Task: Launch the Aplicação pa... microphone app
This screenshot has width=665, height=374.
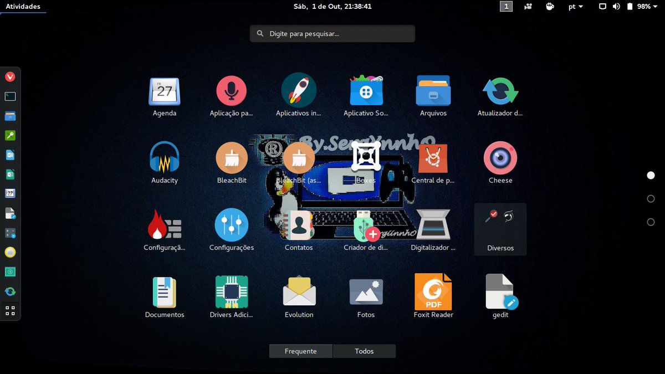Action: click(232, 91)
